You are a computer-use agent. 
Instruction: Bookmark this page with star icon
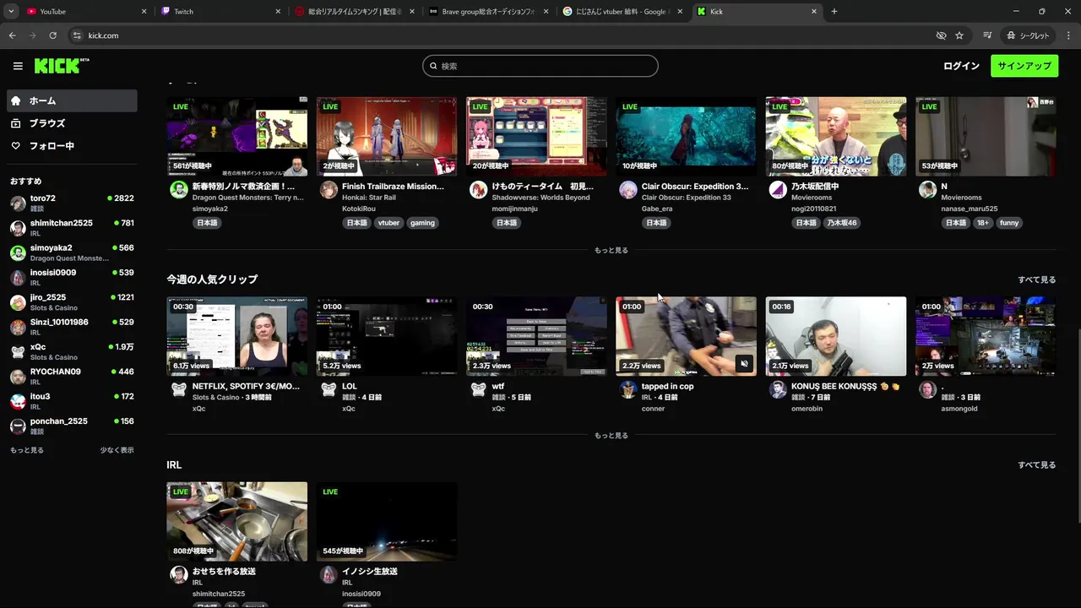click(x=959, y=35)
